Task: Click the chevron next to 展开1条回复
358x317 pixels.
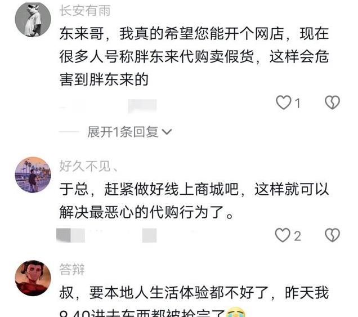Action: (x=167, y=132)
